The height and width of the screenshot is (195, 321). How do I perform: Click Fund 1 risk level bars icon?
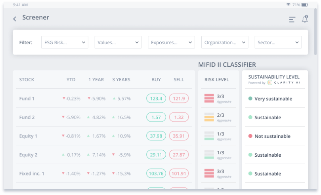(209, 98)
